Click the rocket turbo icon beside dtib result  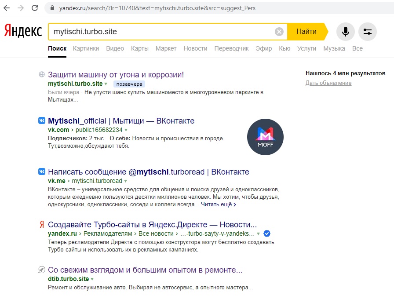(41, 270)
